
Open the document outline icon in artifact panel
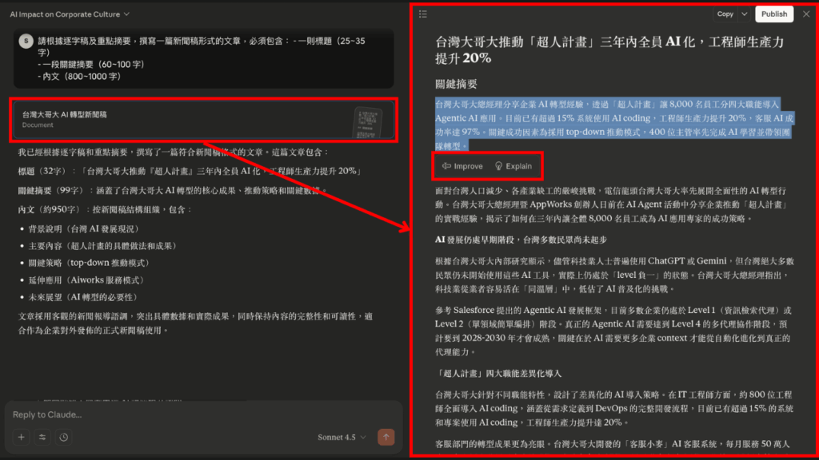[423, 14]
